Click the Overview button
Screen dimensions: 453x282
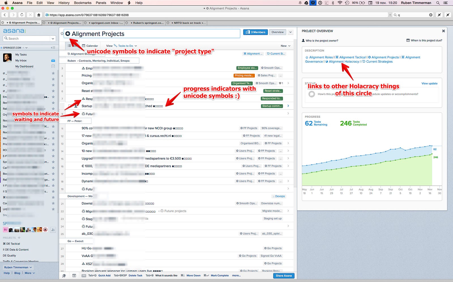pos(277,32)
